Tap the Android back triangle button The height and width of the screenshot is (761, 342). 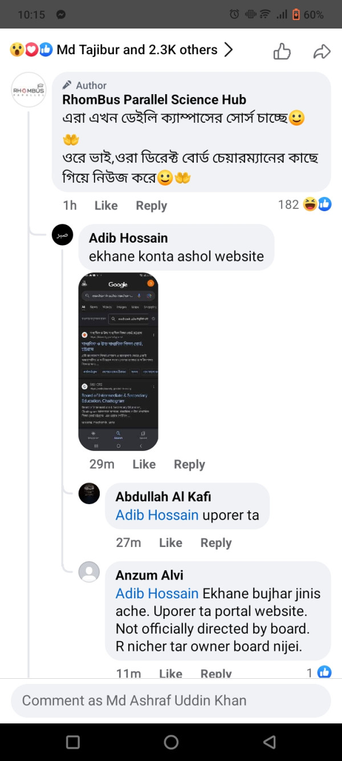tap(269, 742)
